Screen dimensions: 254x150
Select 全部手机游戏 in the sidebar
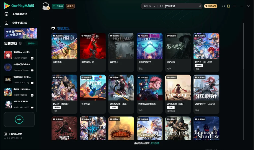coord(20,23)
